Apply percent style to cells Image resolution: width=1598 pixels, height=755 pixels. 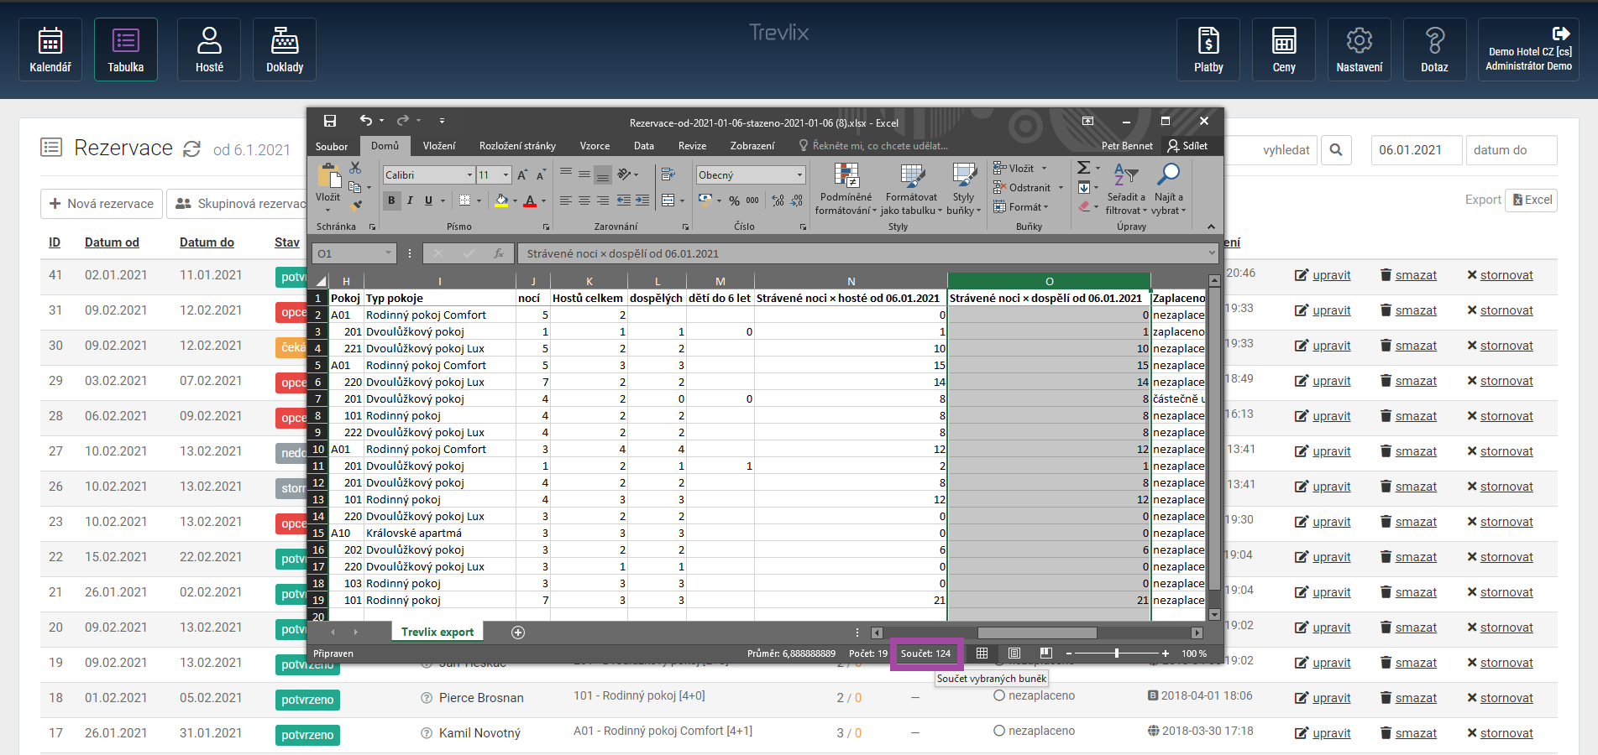pyautogui.click(x=734, y=200)
